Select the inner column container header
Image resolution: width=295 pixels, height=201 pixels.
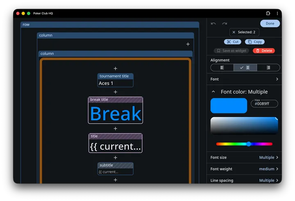[x=115, y=54]
